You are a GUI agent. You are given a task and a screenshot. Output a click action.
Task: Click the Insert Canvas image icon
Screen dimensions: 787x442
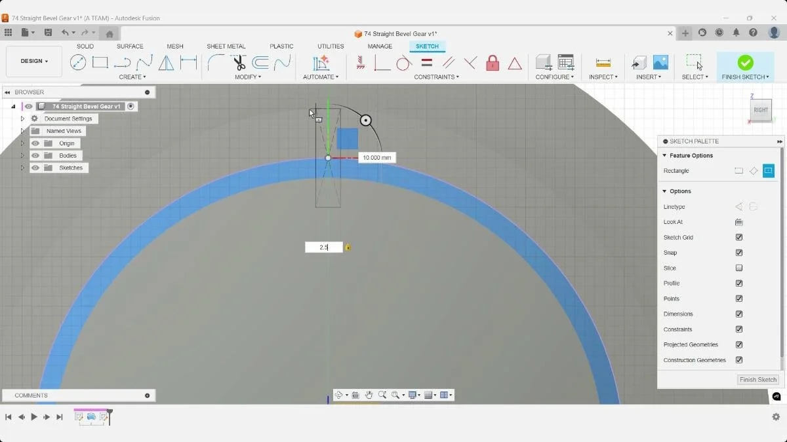click(x=660, y=63)
